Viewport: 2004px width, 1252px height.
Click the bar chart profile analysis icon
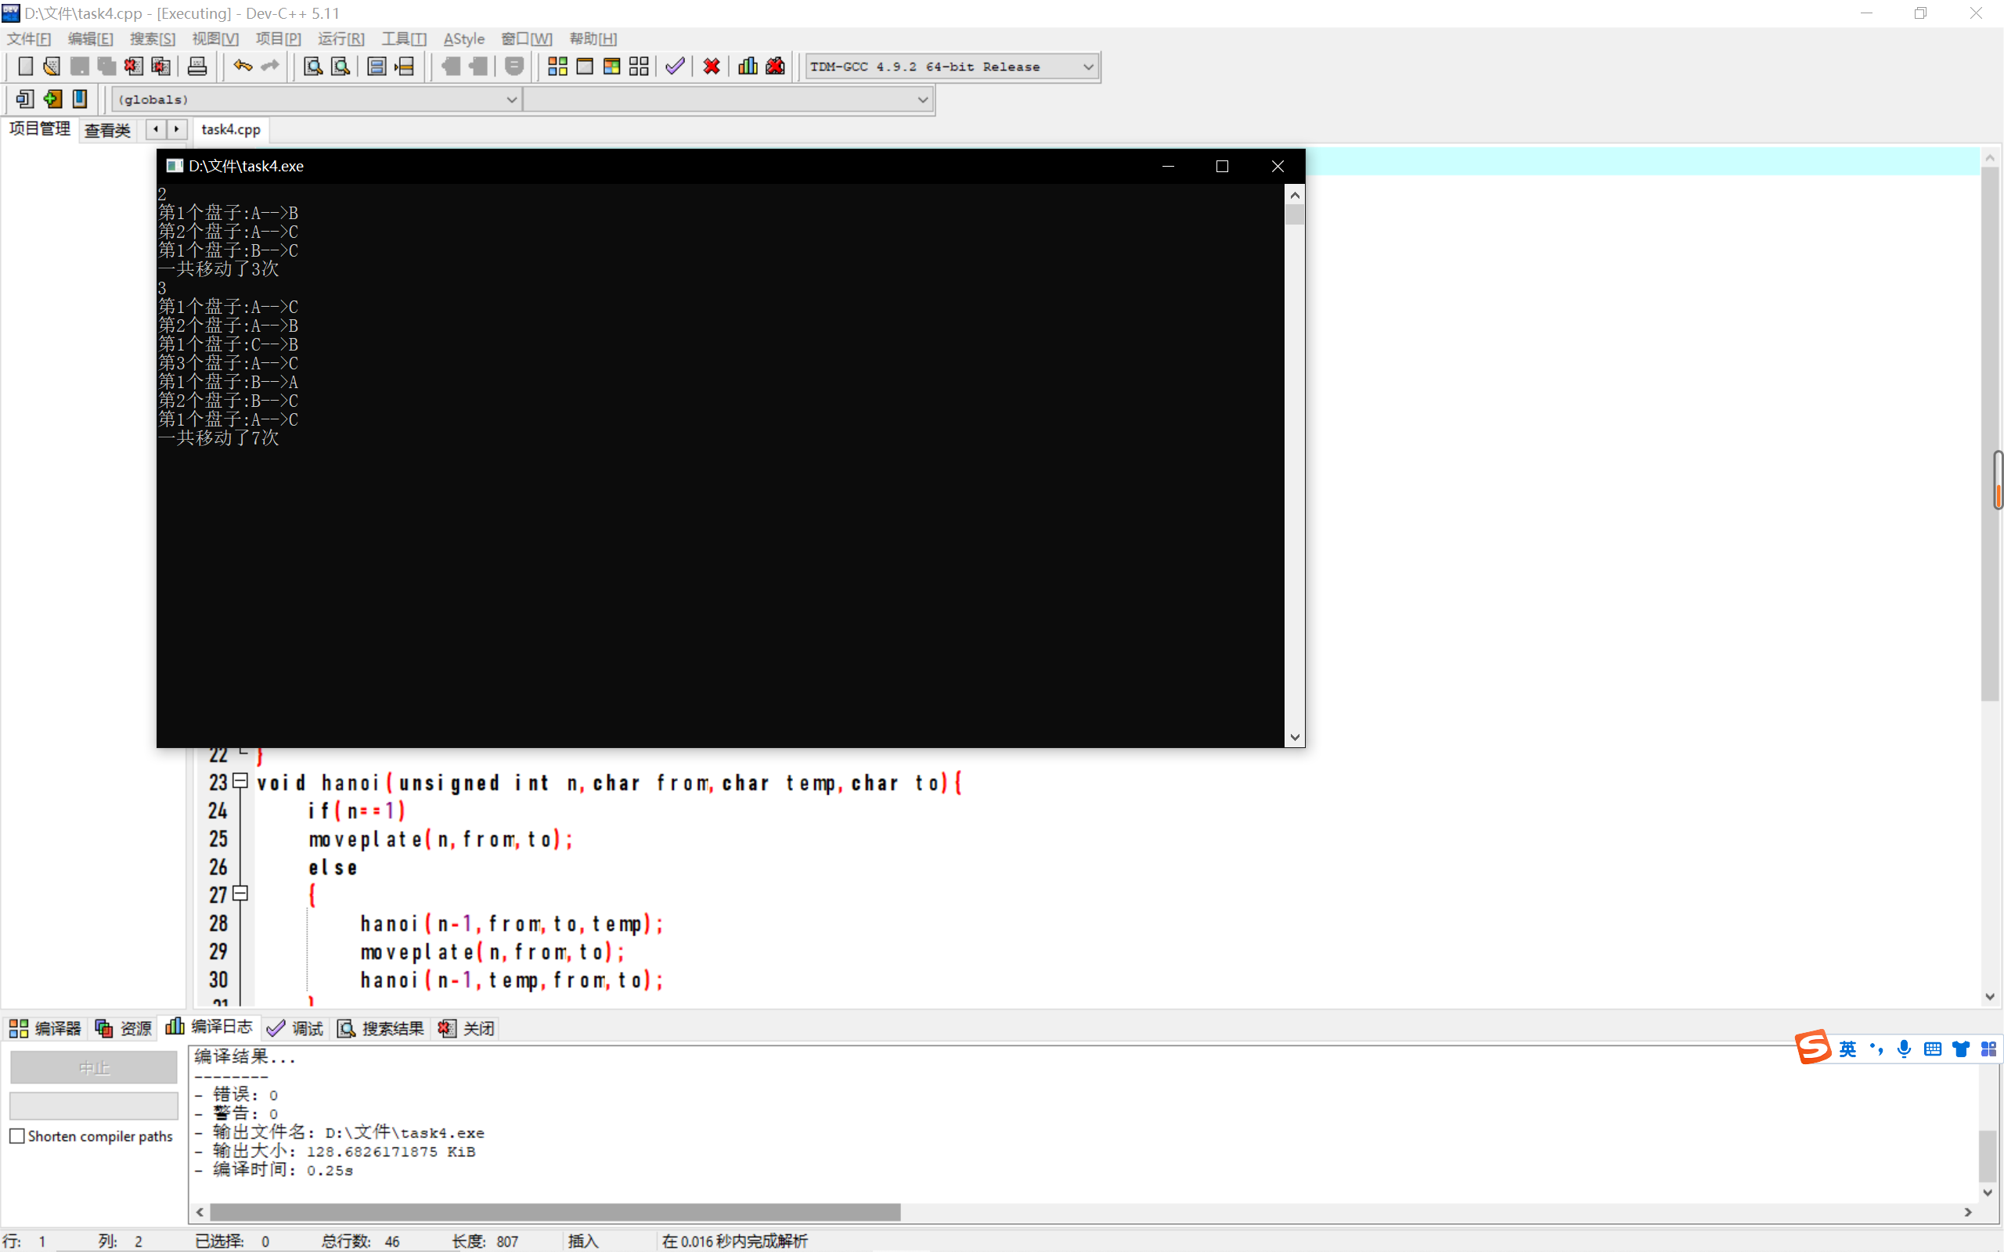point(747,67)
